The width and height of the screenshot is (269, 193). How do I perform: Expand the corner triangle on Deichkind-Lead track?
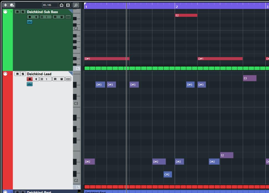71,73
